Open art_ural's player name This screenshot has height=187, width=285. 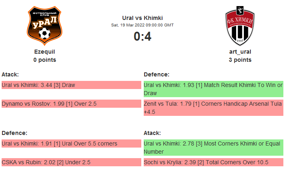[x=240, y=52]
